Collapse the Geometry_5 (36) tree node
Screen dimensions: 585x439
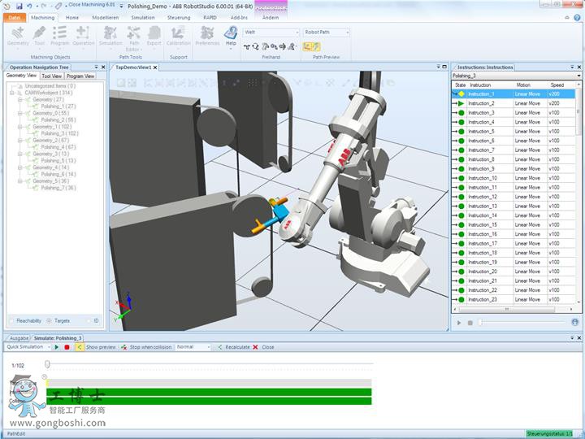tap(20, 181)
